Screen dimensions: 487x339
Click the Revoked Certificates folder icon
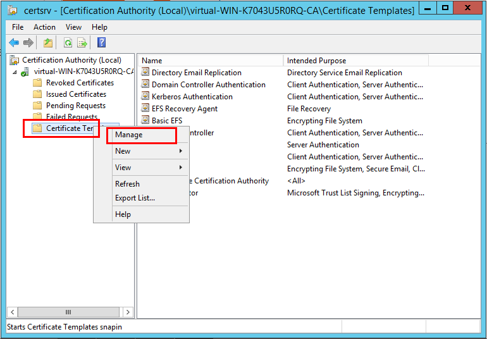tap(37, 83)
